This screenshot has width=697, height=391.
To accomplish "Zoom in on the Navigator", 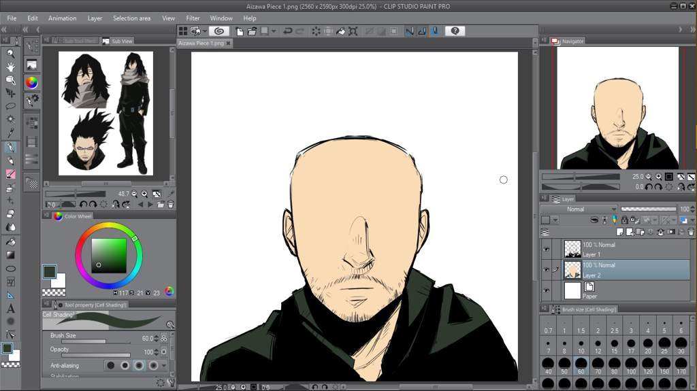I will [x=658, y=176].
